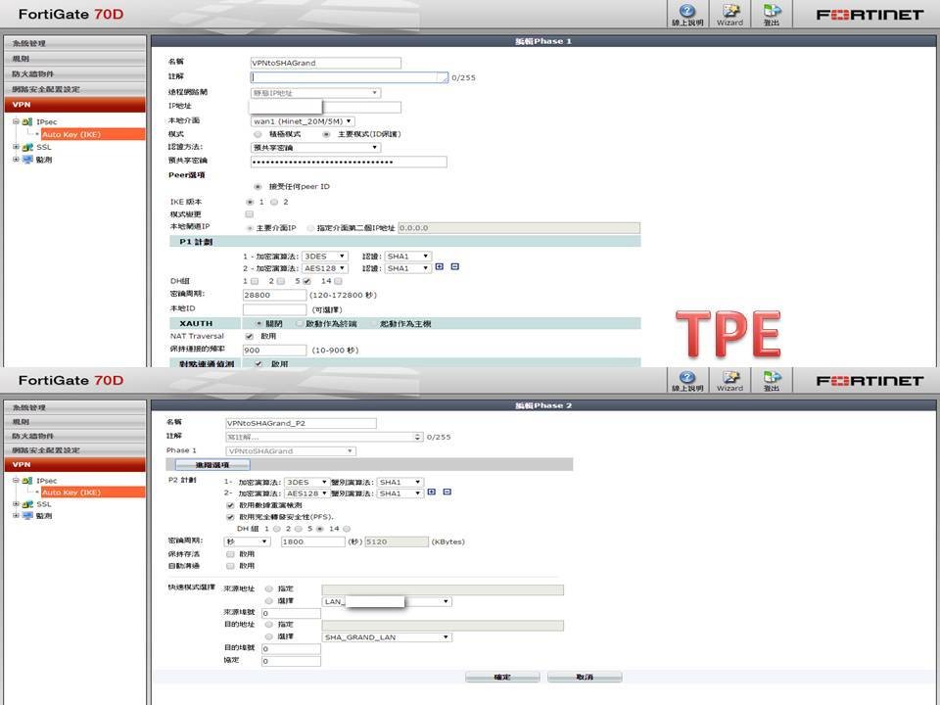Screen dimensions: 940x705
Task: Select Auto Key (IKE) in Phase 2 sidebar
Action: click(x=92, y=493)
